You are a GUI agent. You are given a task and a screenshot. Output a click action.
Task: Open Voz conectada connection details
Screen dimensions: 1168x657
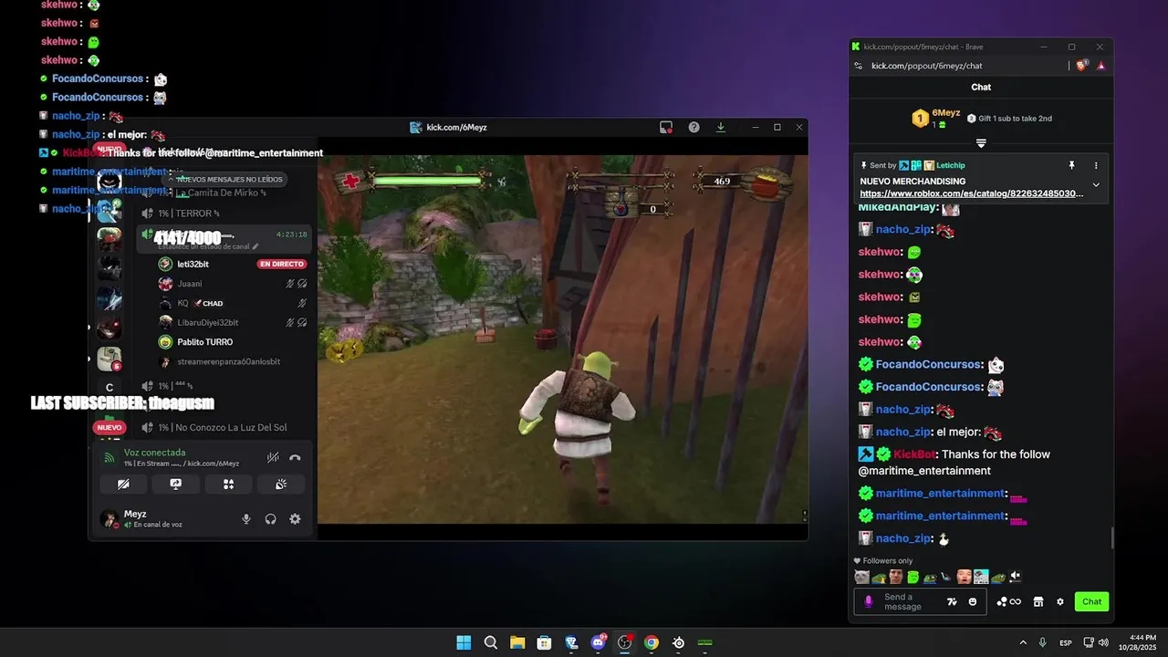pos(155,453)
